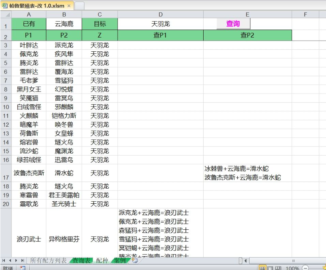Switch to the 配种 sheet tab

(x=102, y=261)
